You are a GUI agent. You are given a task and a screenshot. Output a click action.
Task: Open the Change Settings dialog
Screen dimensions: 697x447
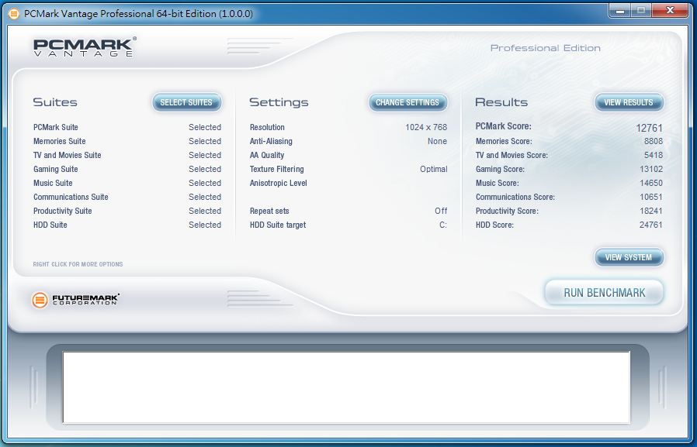point(407,102)
